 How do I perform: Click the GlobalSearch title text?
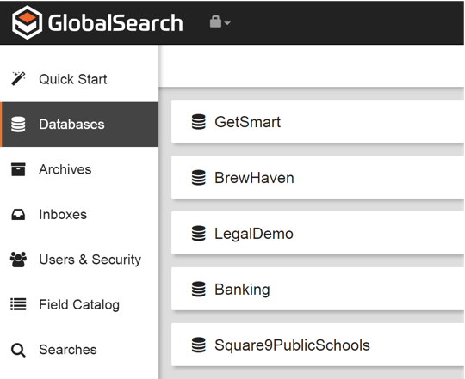[115, 23]
